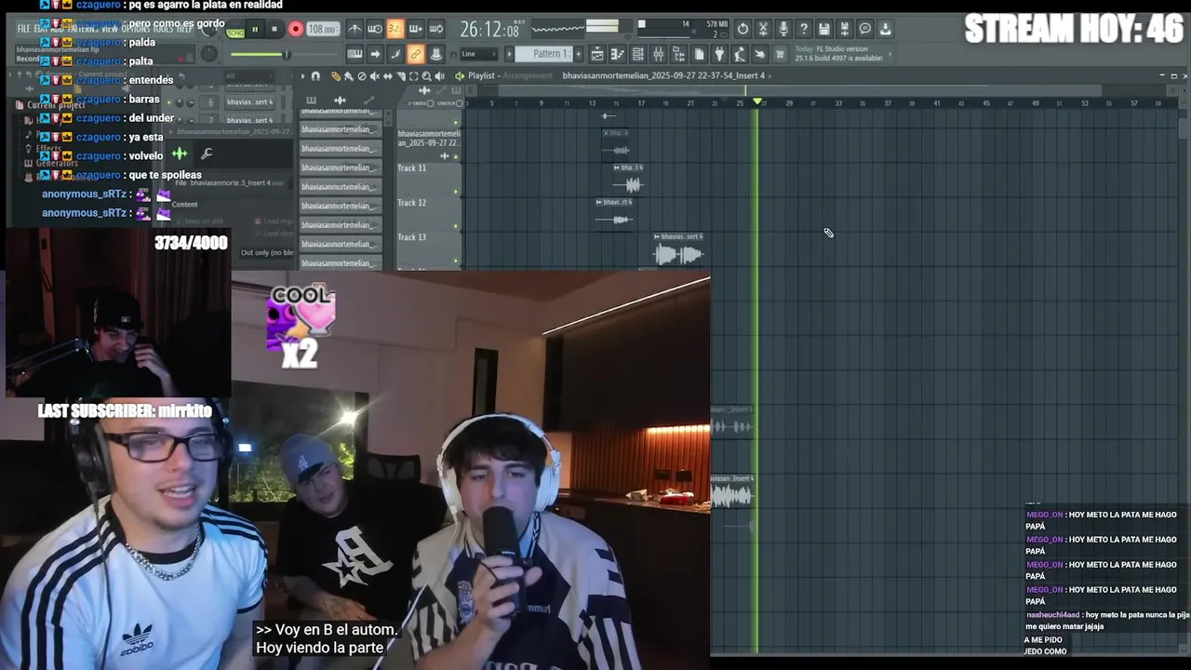Open playlist options arrow menu
This screenshot has height=670, width=1191.
303,76
